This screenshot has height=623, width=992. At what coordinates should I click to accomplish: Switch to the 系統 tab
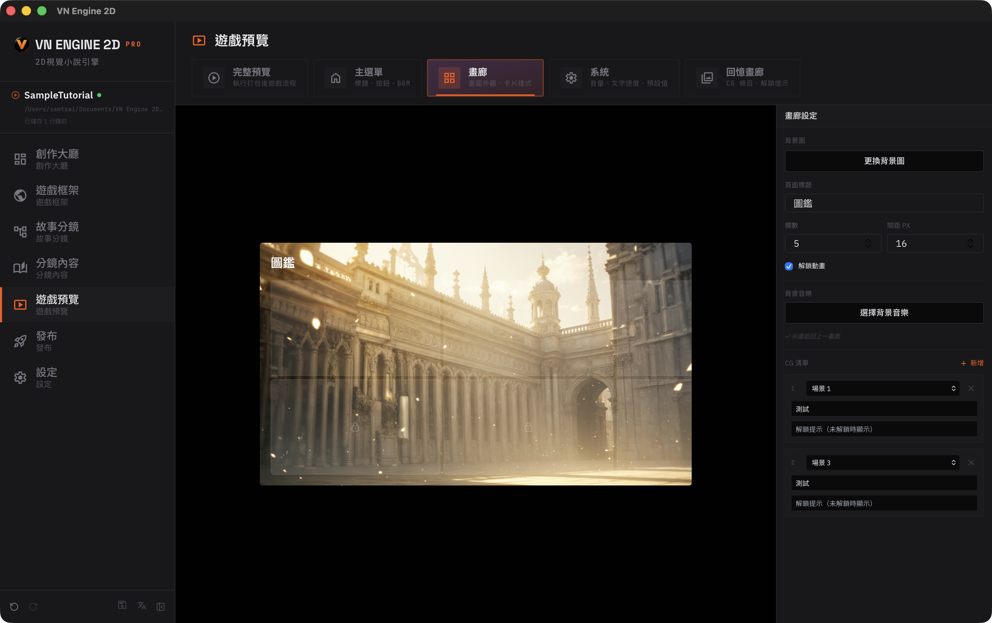point(614,78)
